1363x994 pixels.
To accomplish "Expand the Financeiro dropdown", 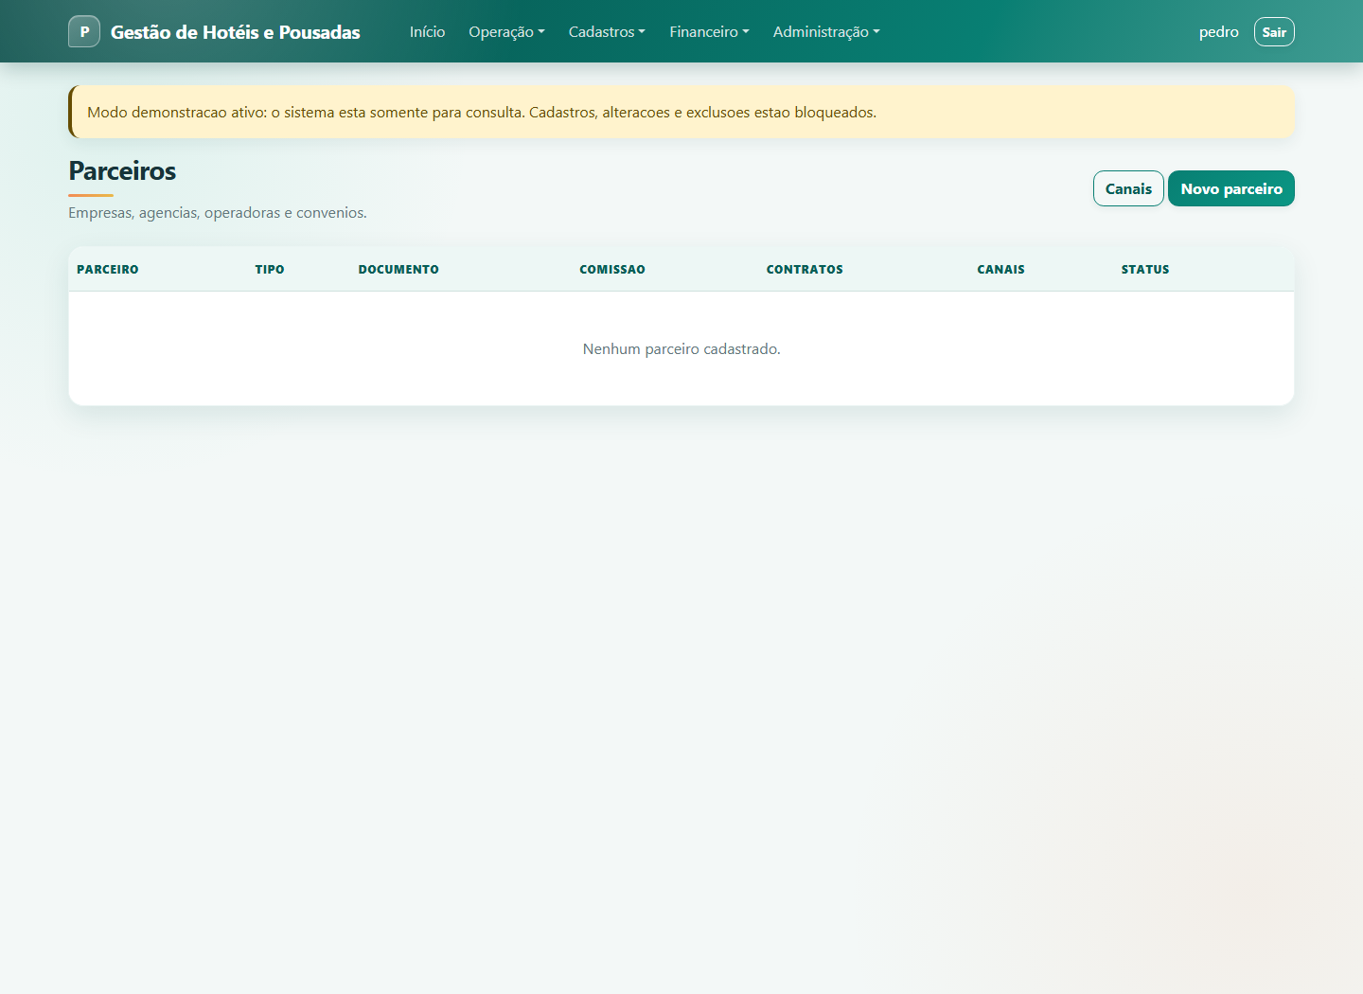I will tap(709, 31).
